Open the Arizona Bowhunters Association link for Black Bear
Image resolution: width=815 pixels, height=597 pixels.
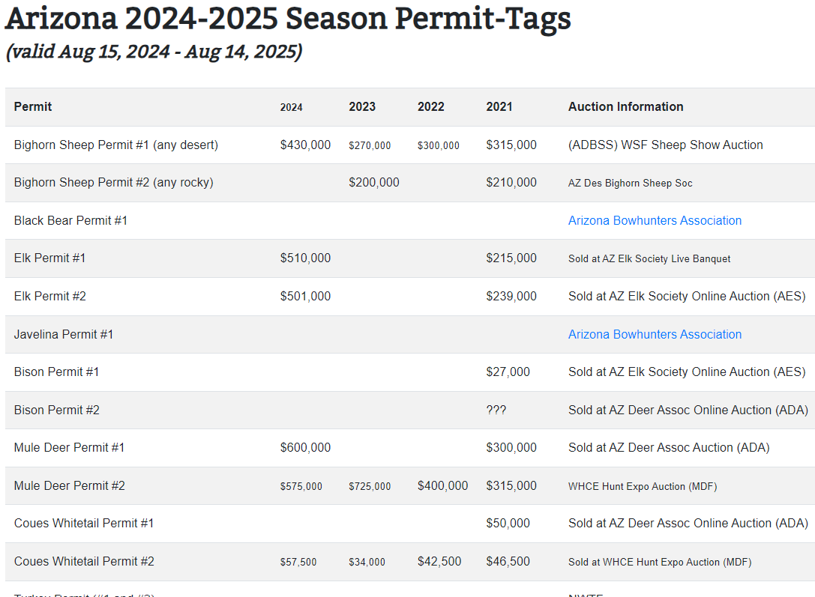click(x=655, y=221)
